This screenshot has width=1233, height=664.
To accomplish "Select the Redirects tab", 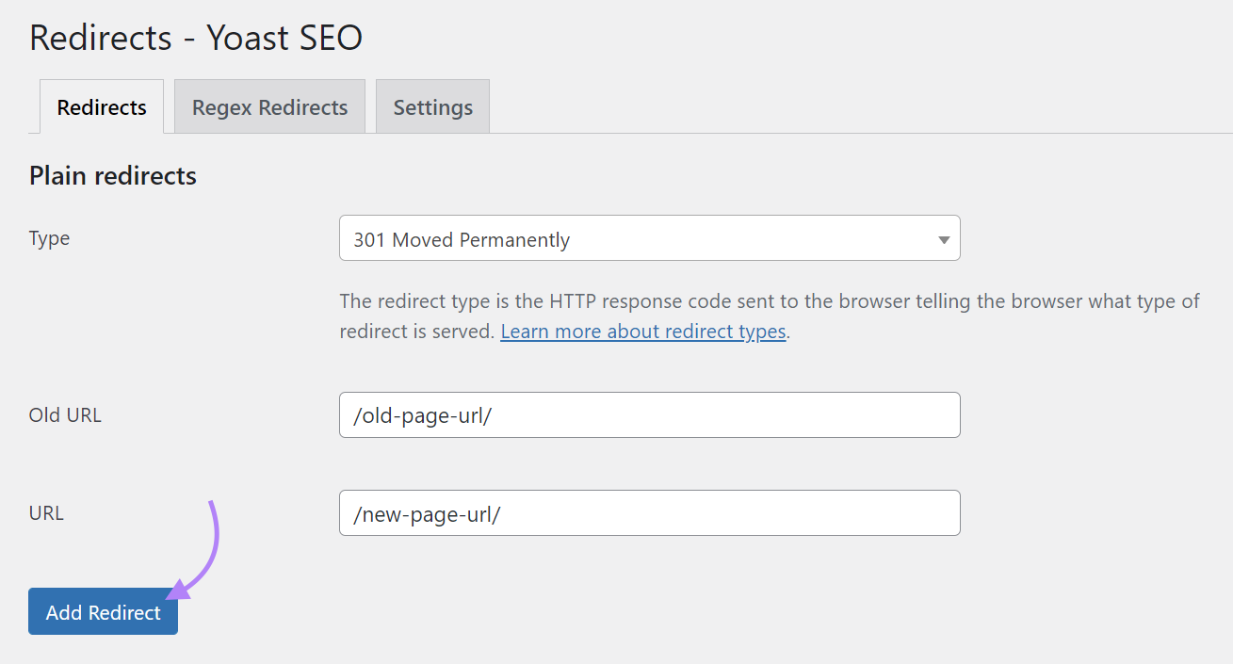I will pyautogui.click(x=102, y=107).
